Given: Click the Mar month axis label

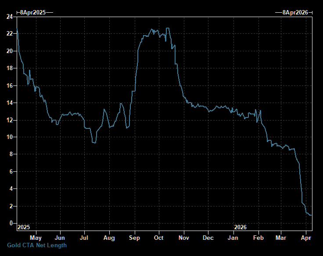Looking at the screenshot, I should pos(280,238).
